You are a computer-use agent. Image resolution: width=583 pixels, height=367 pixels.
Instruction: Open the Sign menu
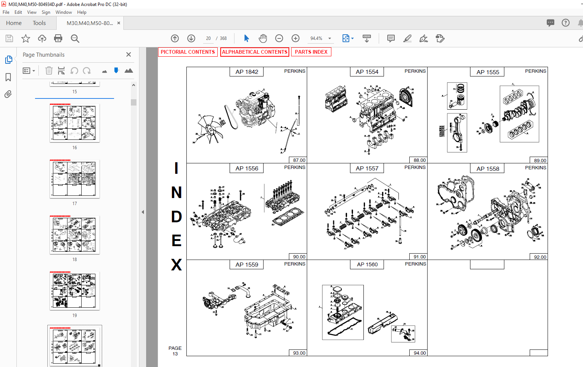[46, 12]
